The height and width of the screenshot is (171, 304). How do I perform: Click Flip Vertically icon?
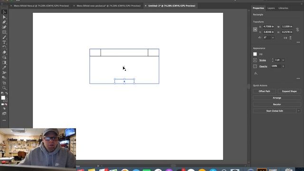pyautogui.click(x=290, y=38)
